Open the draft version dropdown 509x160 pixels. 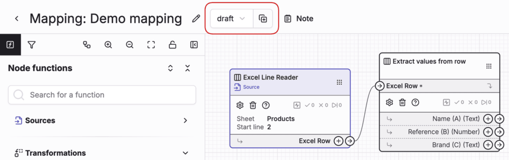pos(232,19)
